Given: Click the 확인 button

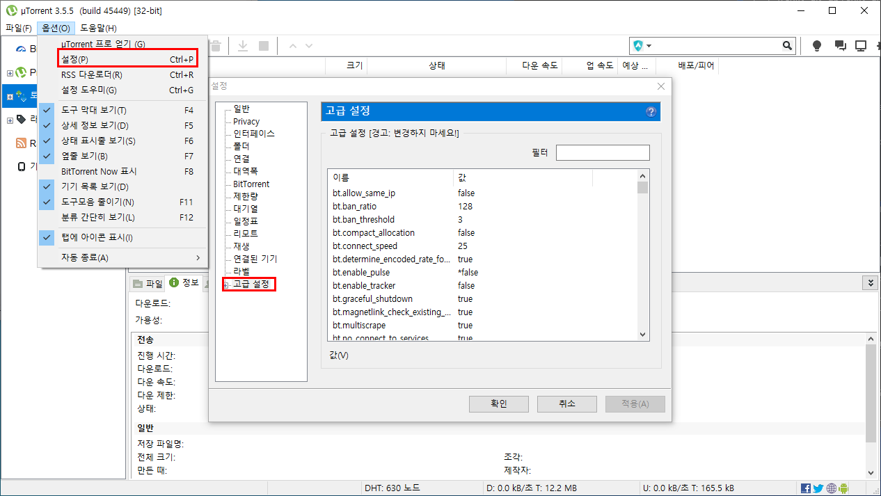Looking at the screenshot, I should 499,404.
